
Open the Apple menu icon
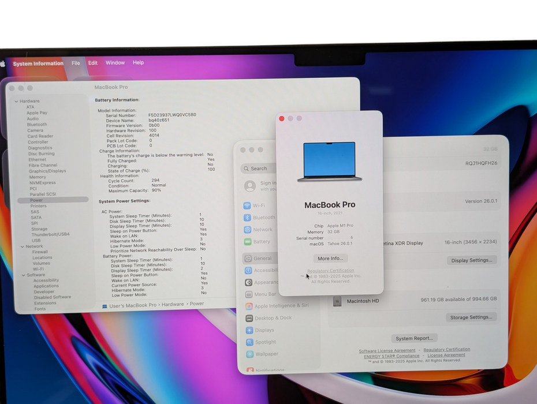(x=3, y=63)
